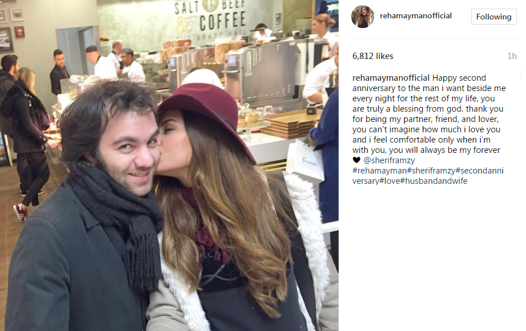Toggle the Following button
Screen dimensions: 526x331
493,17
